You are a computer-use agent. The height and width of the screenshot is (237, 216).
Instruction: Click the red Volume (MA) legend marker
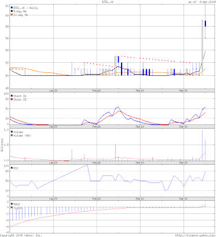(12, 136)
